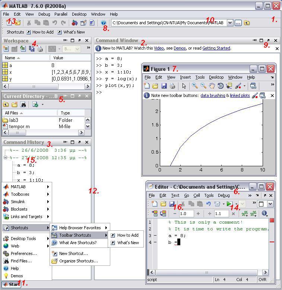Select the Zoom In tool in Figure 1
The width and height of the screenshot is (282, 290).
[x=194, y=86]
